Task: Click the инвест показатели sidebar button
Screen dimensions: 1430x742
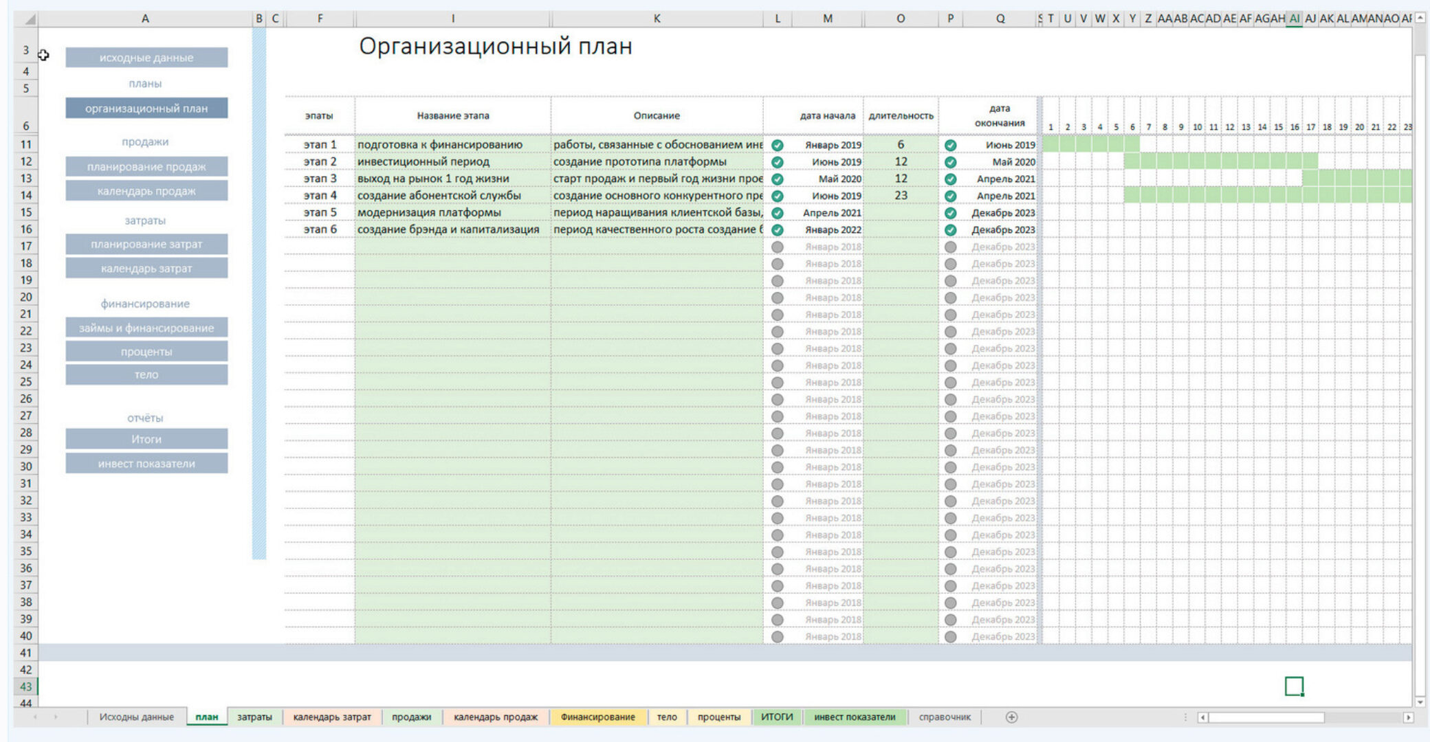Action: tap(146, 464)
